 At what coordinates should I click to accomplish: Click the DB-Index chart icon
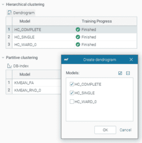[9, 66]
